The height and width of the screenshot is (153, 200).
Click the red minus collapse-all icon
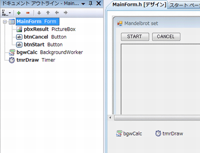(x=28, y=13)
